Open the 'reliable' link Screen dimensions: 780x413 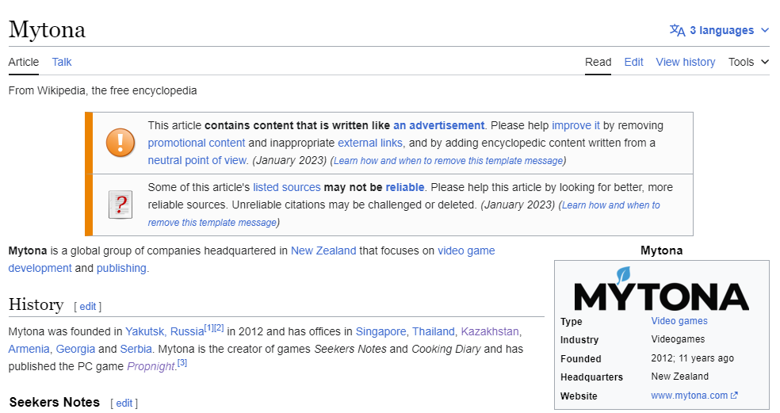(x=405, y=187)
